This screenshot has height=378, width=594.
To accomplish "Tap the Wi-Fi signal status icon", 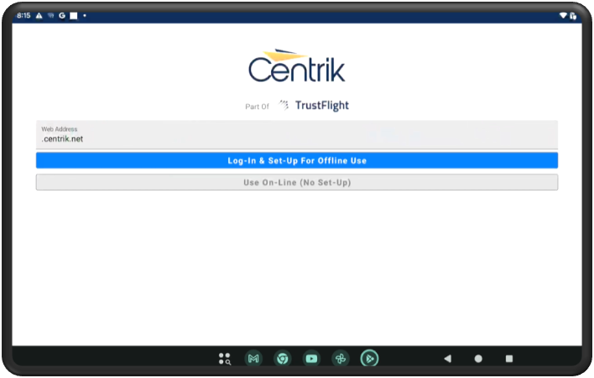I will (x=562, y=16).
